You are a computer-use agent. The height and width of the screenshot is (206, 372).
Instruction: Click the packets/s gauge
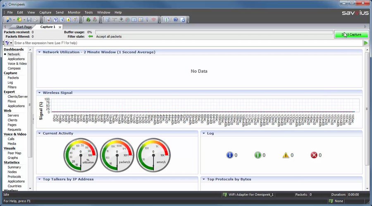coord(117,155)
